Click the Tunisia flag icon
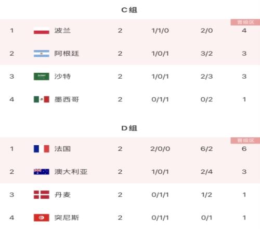Viewport: 260px width, 229px height. [x=42, y=218]
